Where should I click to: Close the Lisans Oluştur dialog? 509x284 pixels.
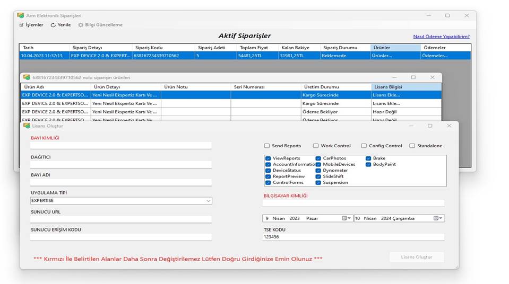(x=449, y=126)
